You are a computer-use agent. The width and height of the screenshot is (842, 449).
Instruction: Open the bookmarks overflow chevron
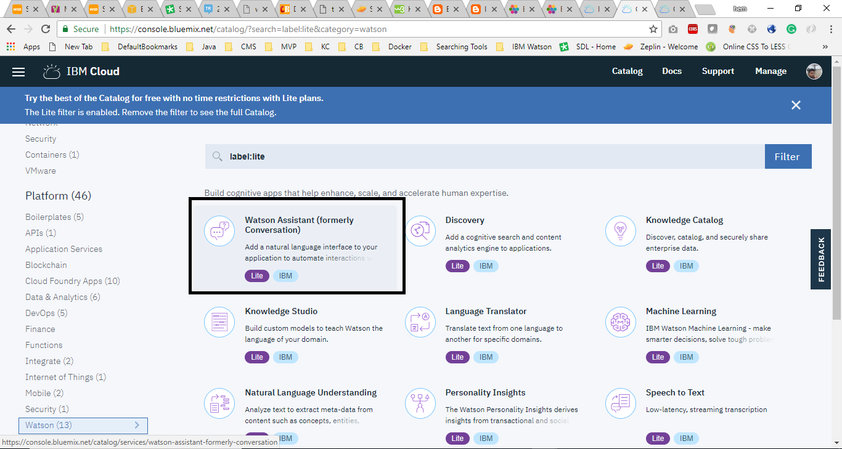825,46
